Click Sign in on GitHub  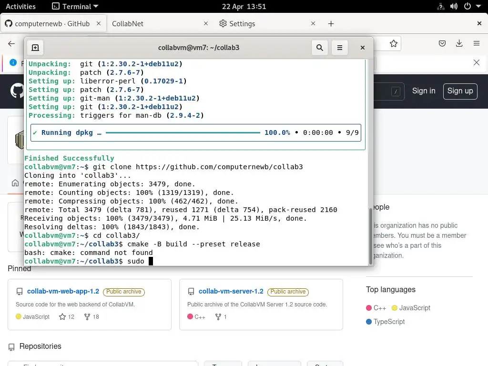[424, 91]
